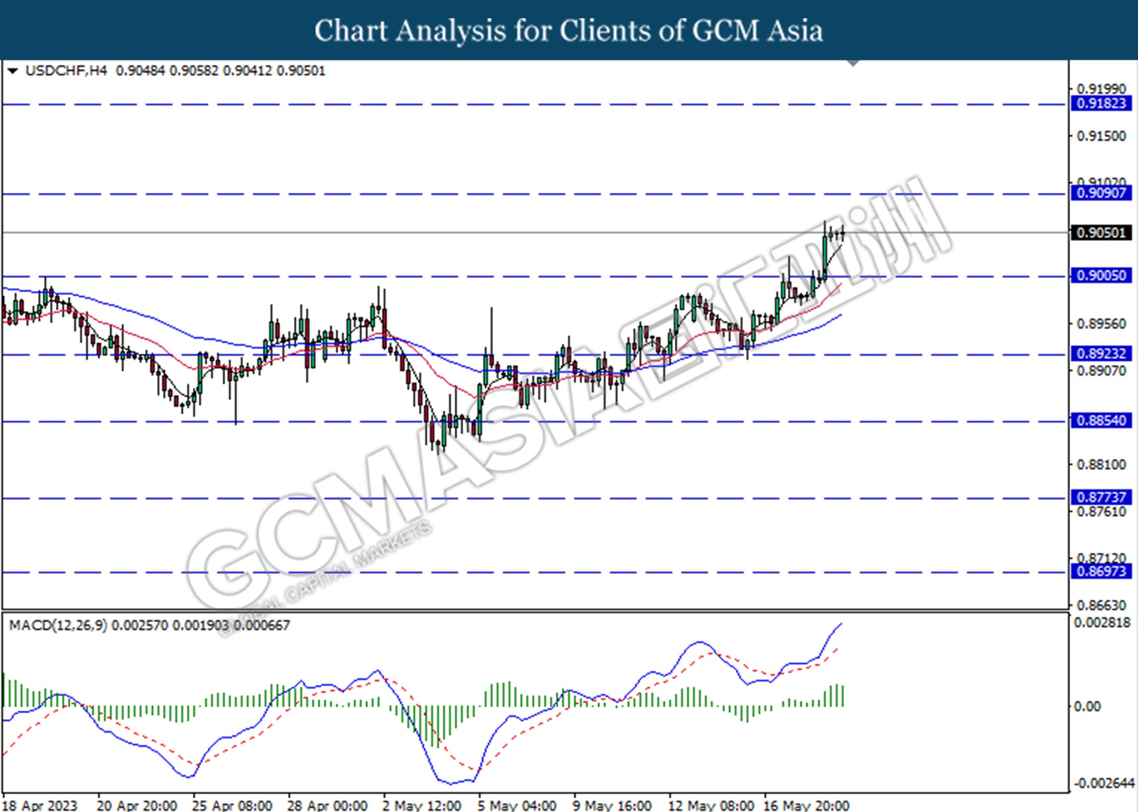Click the 16 May 20:00 time label
Image resolution: width=1138 pixels, height=812 pixels.
click(806, 805)
